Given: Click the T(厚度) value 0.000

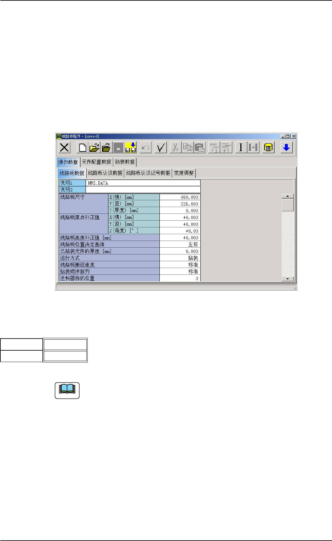Looking at the screenshot, I should (x=180, y=211).
